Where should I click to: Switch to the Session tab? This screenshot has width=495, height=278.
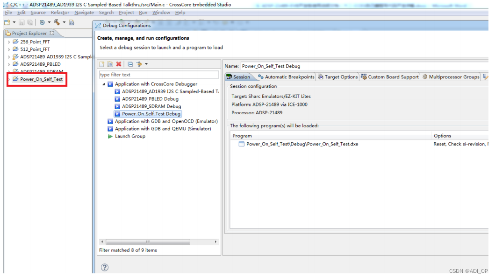238,77
